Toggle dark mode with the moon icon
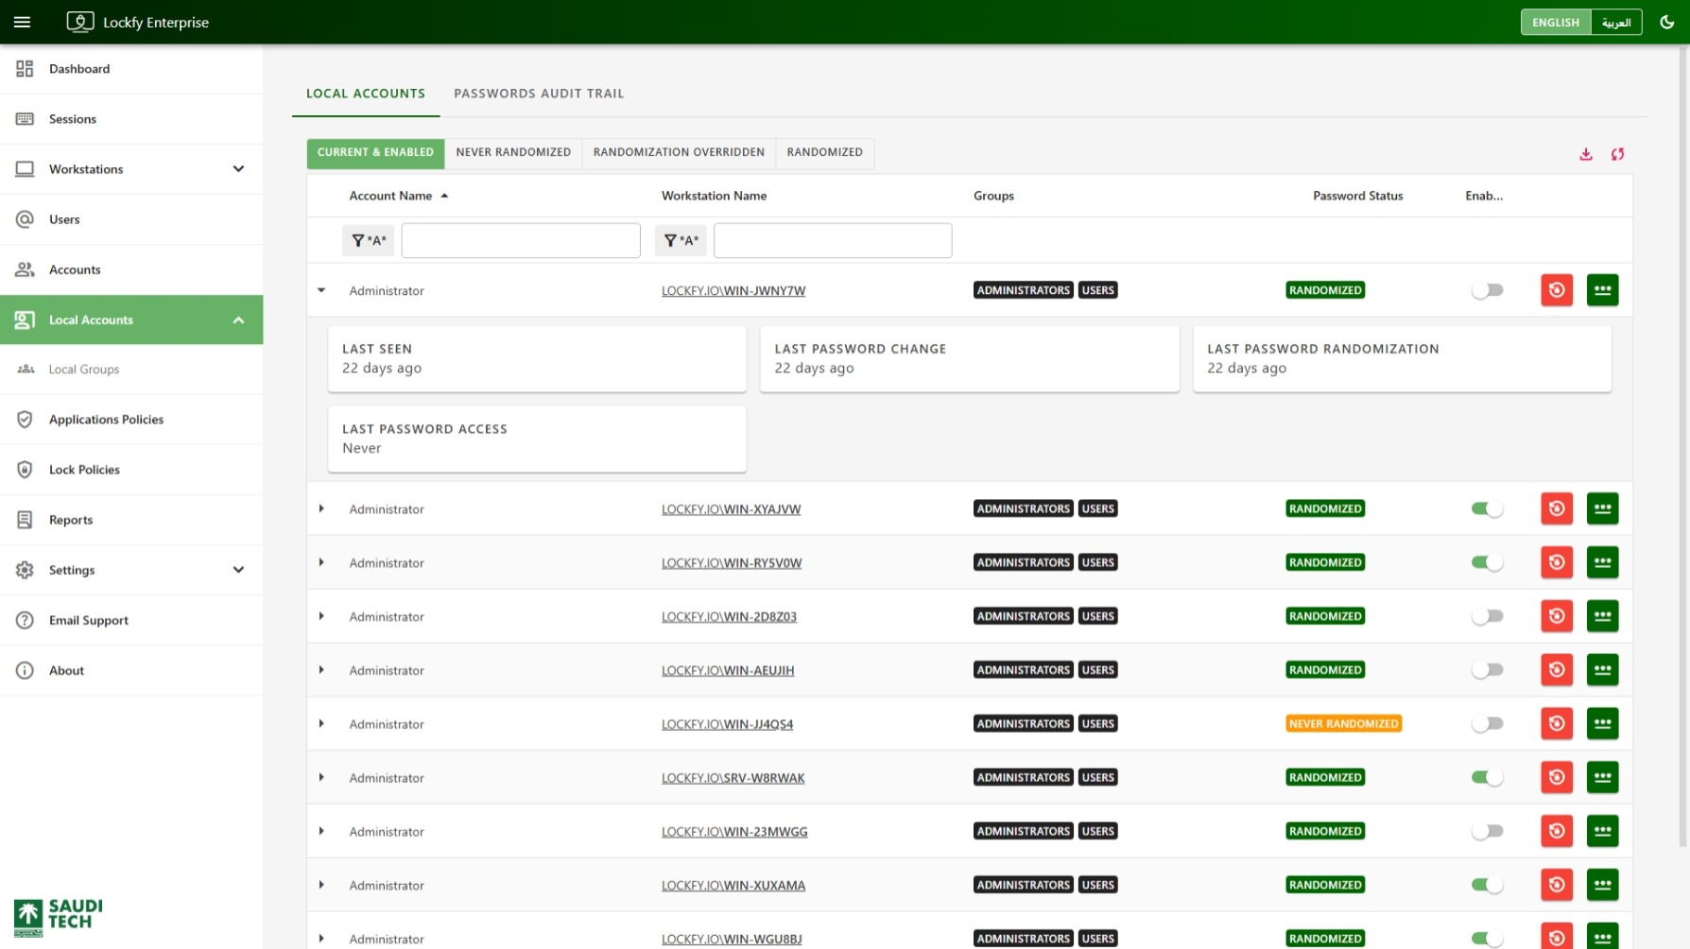1690x949 pixels. [x=1667, y=22]
